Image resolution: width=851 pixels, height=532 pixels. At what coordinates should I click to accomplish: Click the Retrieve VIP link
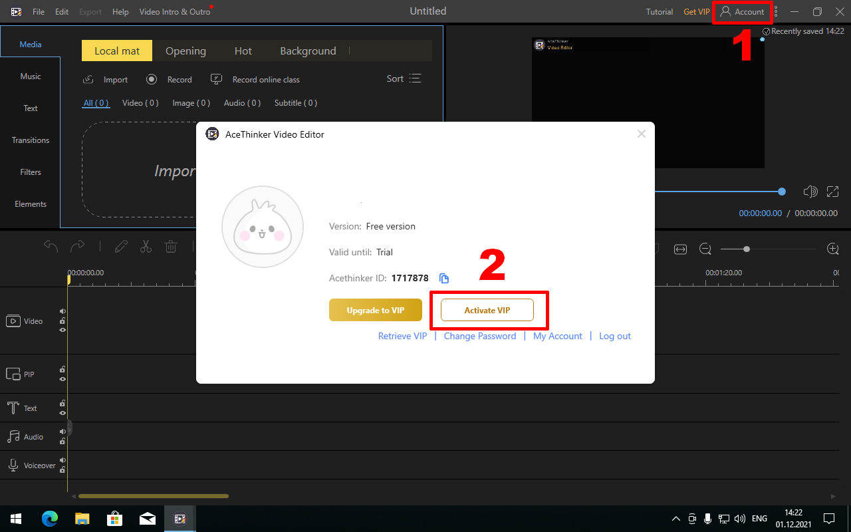point(402,336)
